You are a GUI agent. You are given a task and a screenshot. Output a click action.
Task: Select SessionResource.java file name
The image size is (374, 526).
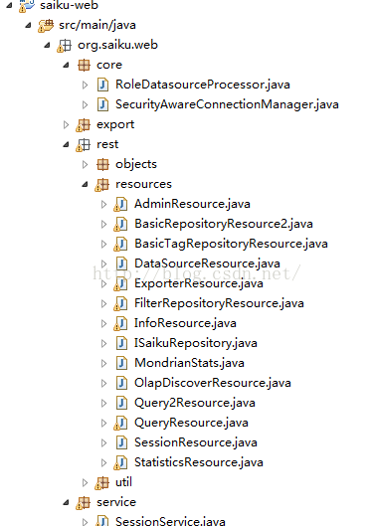196,442
